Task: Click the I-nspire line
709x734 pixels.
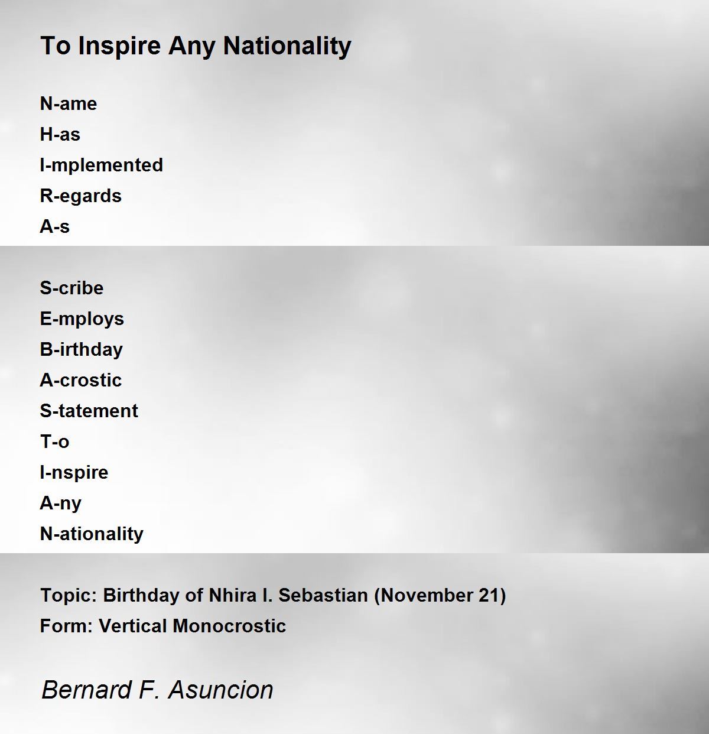Action: 74,472
